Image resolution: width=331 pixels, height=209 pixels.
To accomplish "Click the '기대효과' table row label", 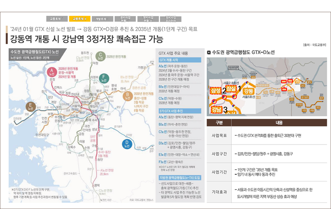I will [219, 192].
